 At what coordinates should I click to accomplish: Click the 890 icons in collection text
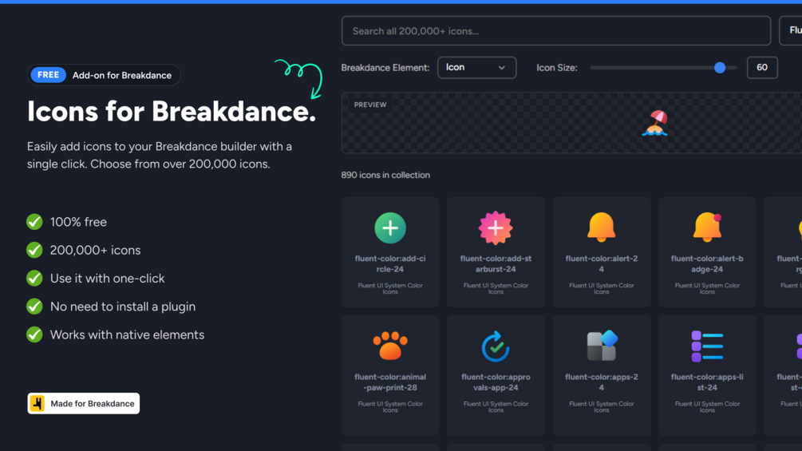(385, 175)
